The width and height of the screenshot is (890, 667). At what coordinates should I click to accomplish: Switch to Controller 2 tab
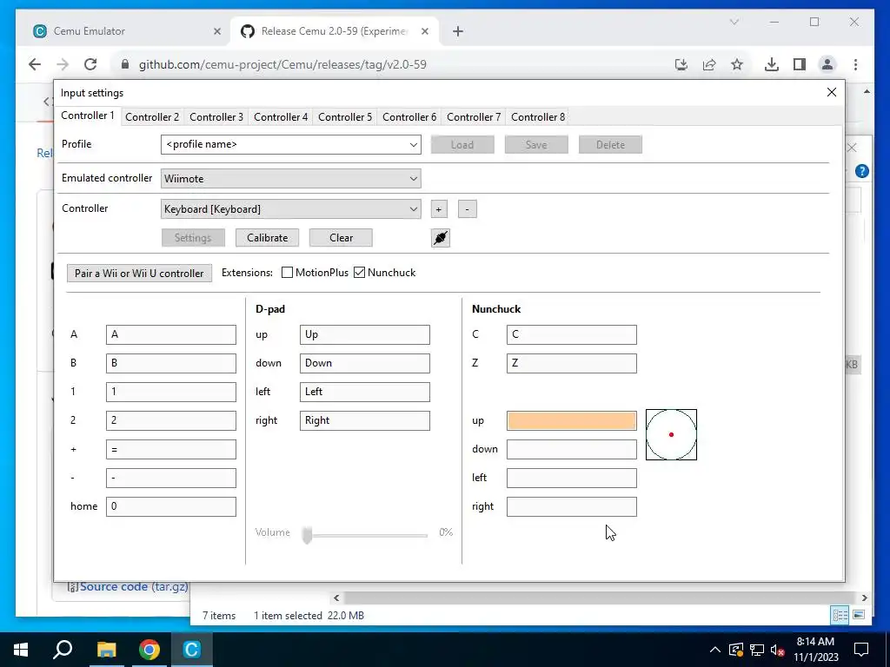point(152,117)
